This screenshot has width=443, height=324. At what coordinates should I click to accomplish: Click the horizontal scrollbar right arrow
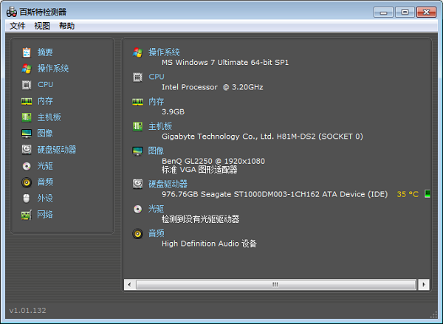tap(424, 284)
